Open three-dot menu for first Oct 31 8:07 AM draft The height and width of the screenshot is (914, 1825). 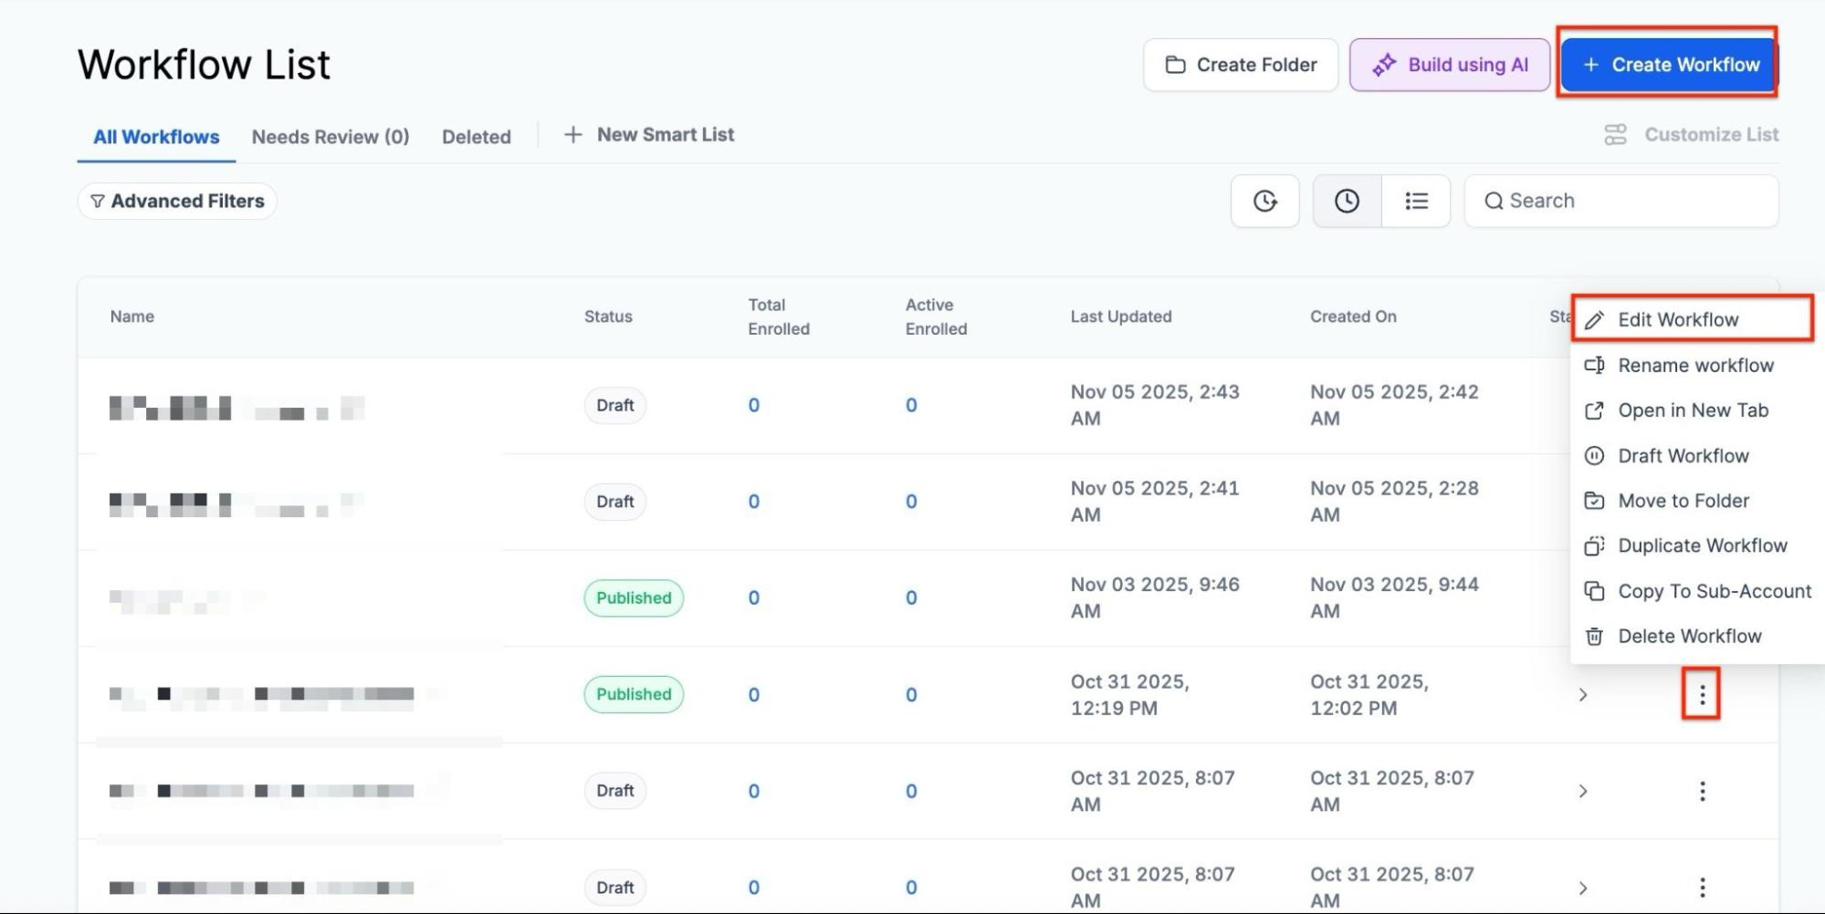pos(1702,791)
